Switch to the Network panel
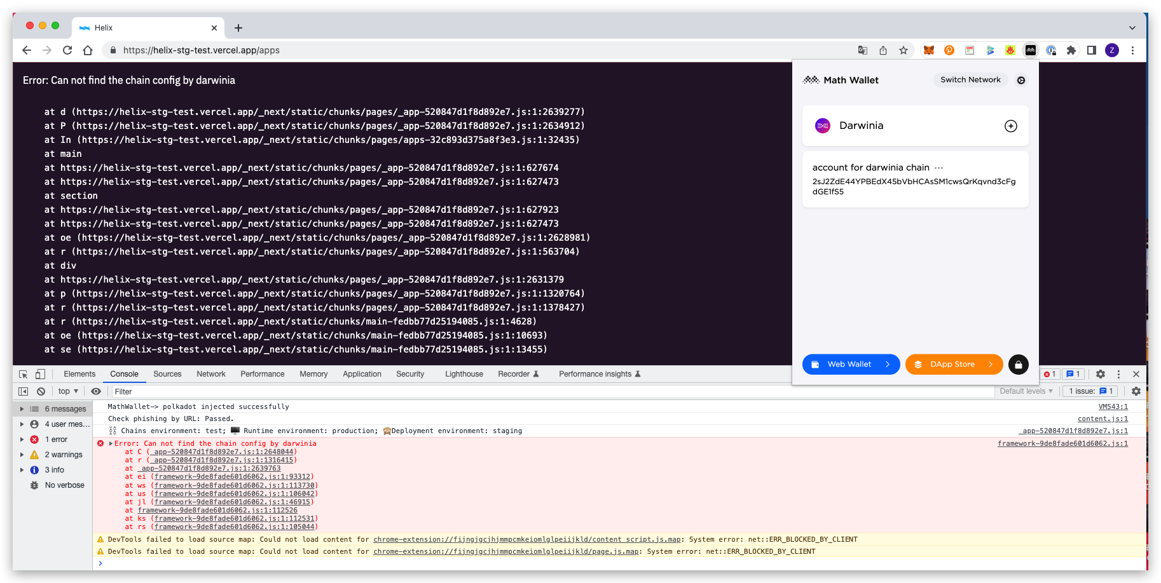This screenshot has height=583, width=1161. [210, 374]
